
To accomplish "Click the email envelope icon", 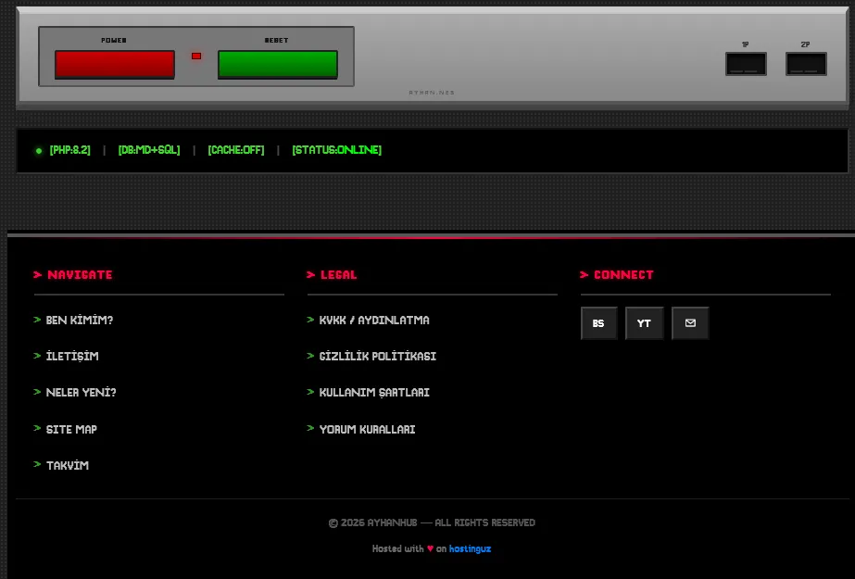I will pyautogui.click(x=690, y=323).
